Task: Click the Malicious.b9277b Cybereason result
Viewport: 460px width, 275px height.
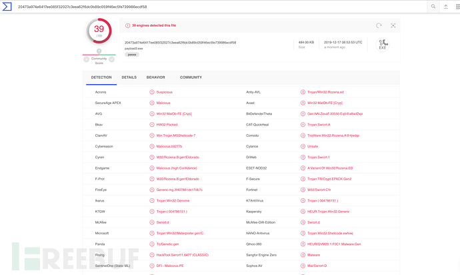Action: tap(169, 146)
